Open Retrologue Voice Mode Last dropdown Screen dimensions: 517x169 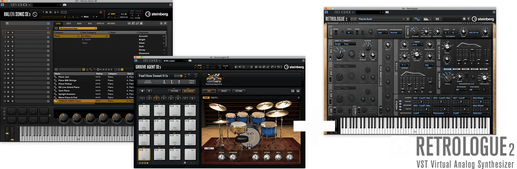coord(382,33)
